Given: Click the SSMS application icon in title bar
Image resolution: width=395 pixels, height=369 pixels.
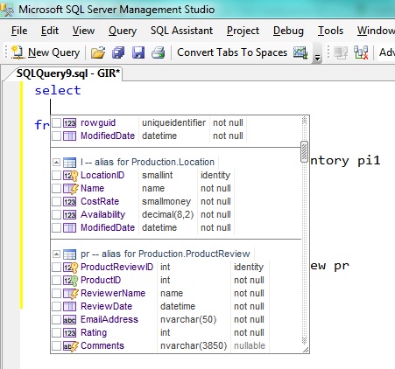Looking at the screenshot, I should 7,10.
